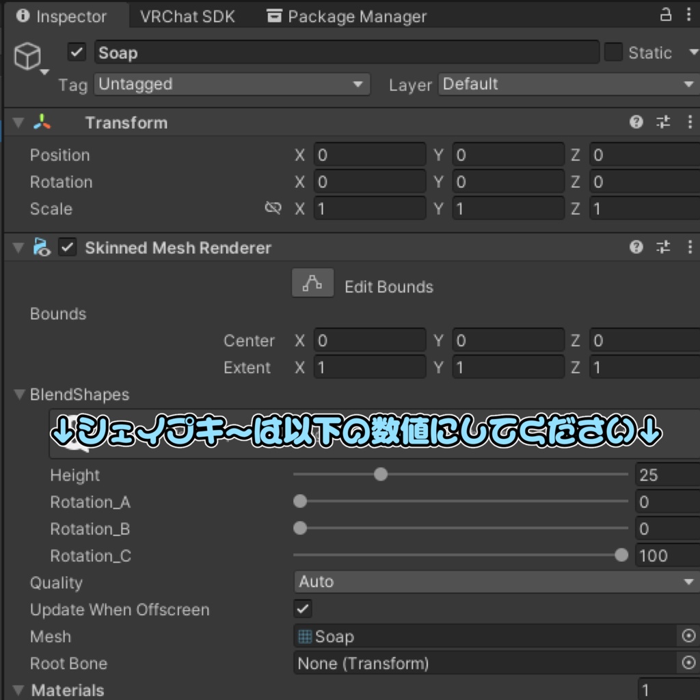This screenshot has width=700, height=700.
Task: Toggle the Scale constrained proportions icon
Action: pyautogui.click(x=273, y=208)
